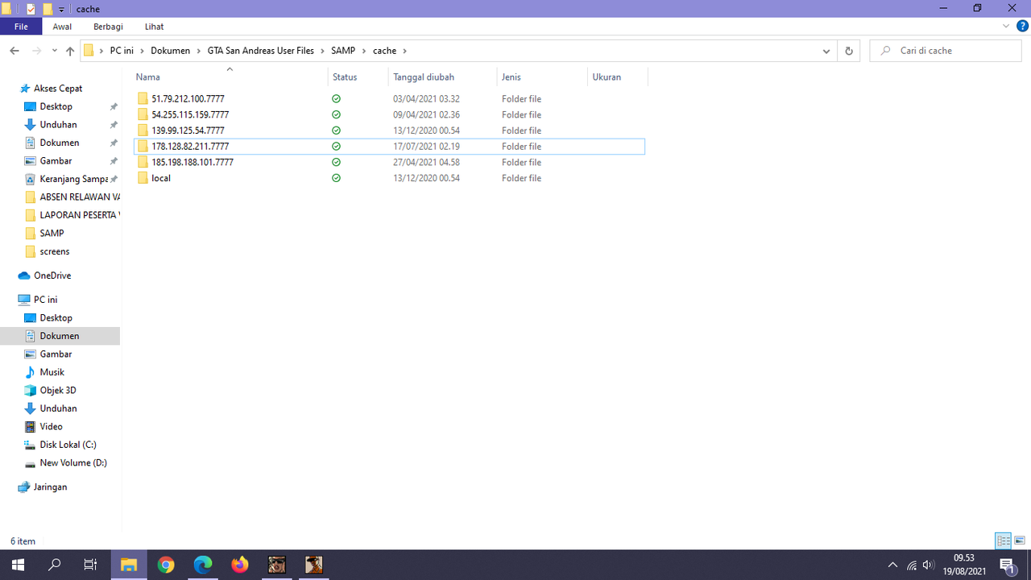Open New Volume (D:) drive
1031x580 pixels.
(x=72, y=463)
